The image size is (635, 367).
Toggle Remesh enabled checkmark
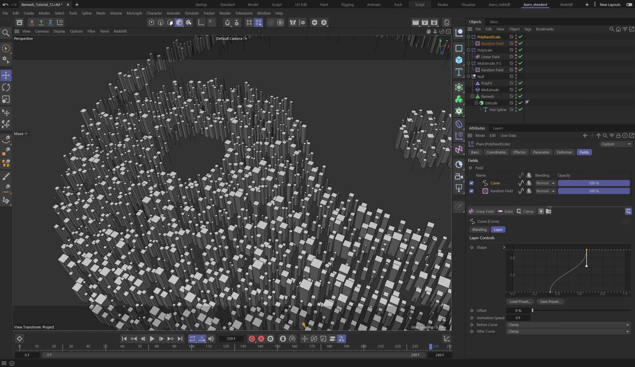[x=520, y=96]
